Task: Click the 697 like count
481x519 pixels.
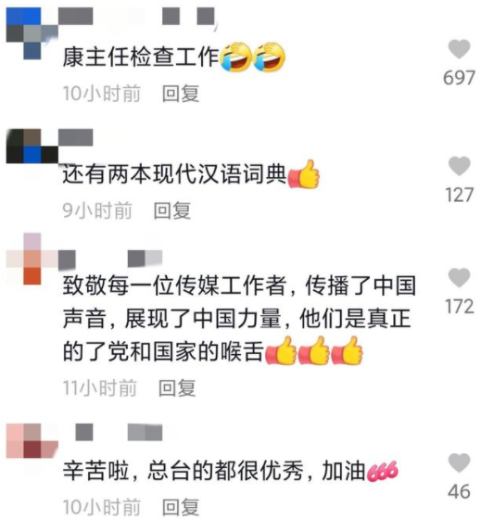Action: (459, 78)
